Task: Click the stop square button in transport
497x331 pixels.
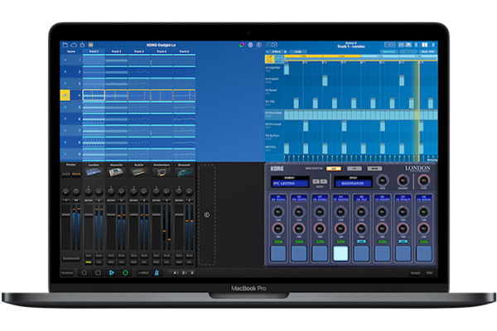Action: click(98, 272)
